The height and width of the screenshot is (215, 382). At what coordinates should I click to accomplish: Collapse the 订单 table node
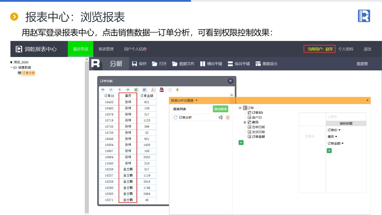point(240,108)
